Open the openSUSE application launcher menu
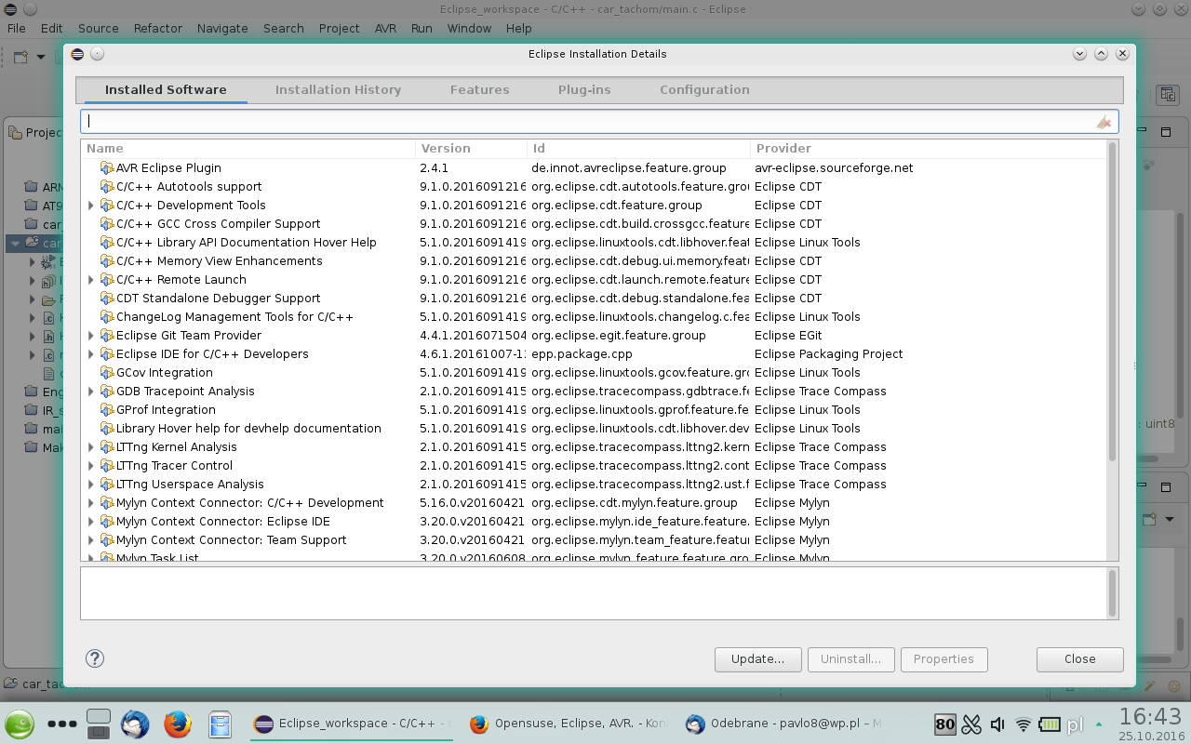Screen dimensions: 1191x744 click(x=20, y=724)
